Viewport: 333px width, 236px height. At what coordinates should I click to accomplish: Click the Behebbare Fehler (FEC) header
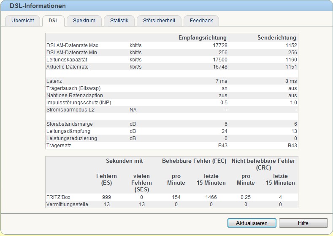pos(194,161)
